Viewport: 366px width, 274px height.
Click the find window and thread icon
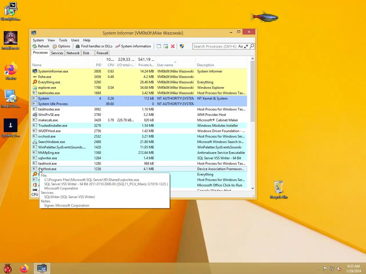[x=166, y=46]
